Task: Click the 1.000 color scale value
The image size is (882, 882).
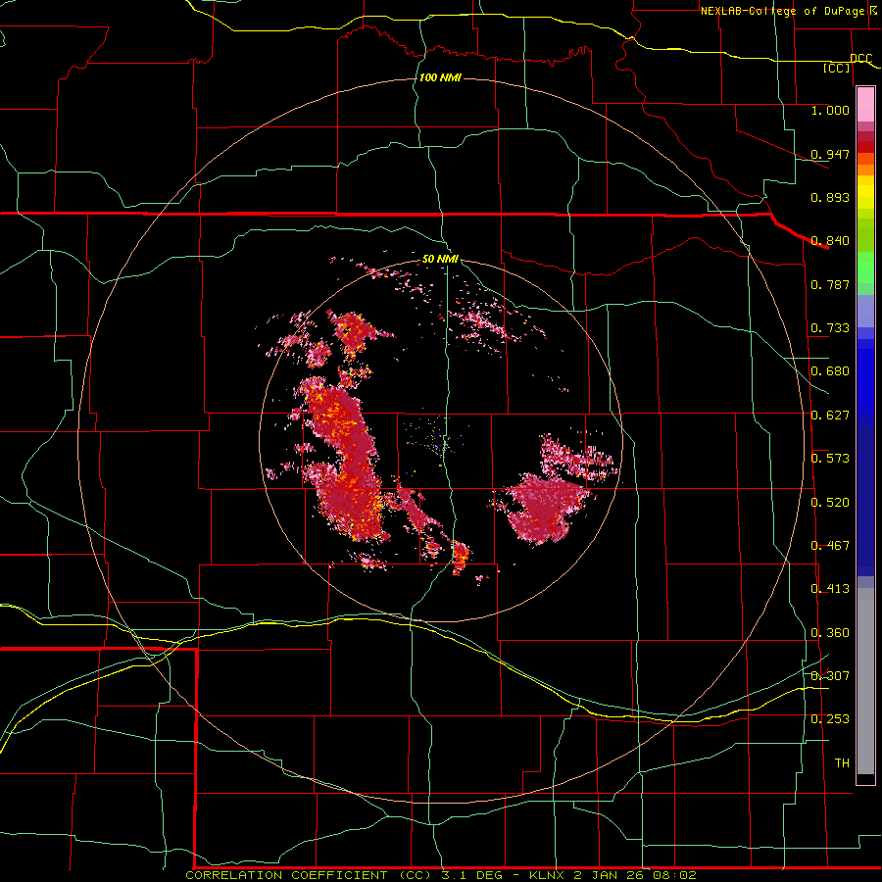Action: pyautogui.click(x=830, y=110)
